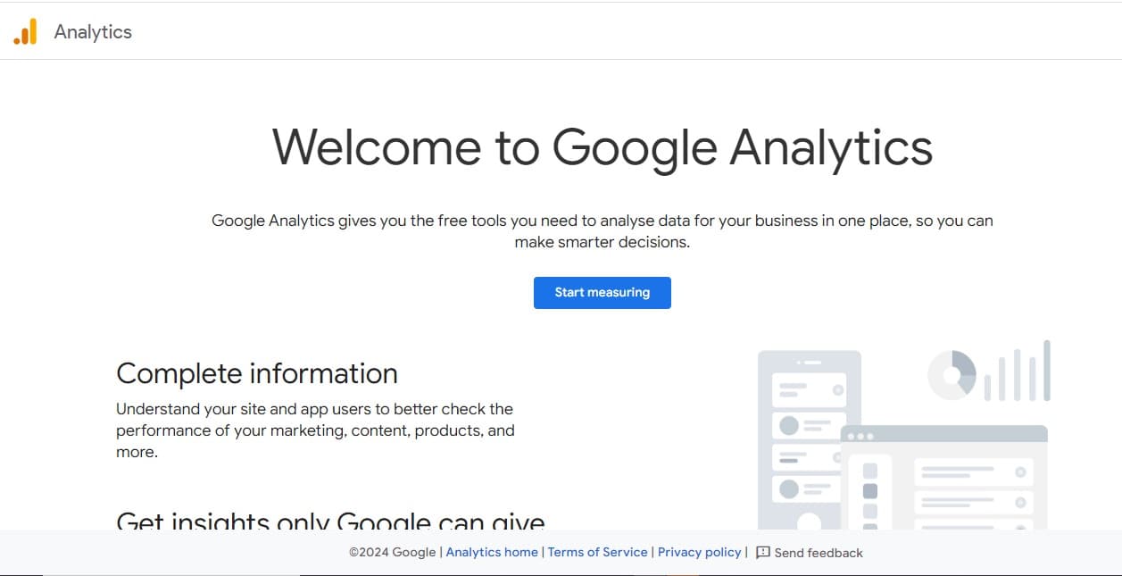This screenshot has width=1122, height=576.
Task: Open the Terms of Service link
Action: point(597,552)
